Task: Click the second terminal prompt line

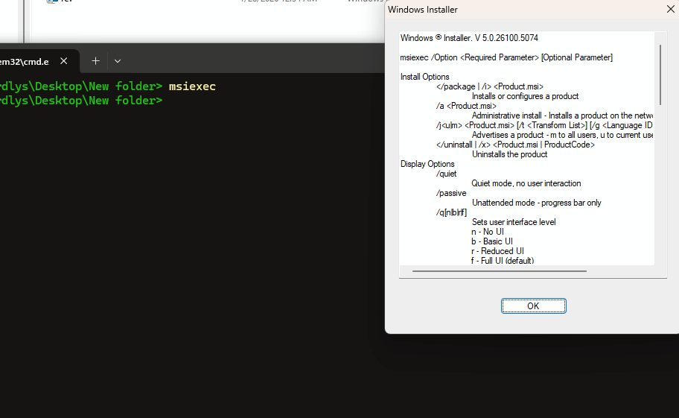Action: pyautogui.click(x=81, y=101)
